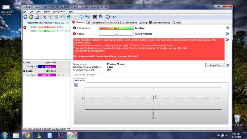Click the toolbar Info speech bubble icon
247x139 pixels.
(x=114, y=17)
